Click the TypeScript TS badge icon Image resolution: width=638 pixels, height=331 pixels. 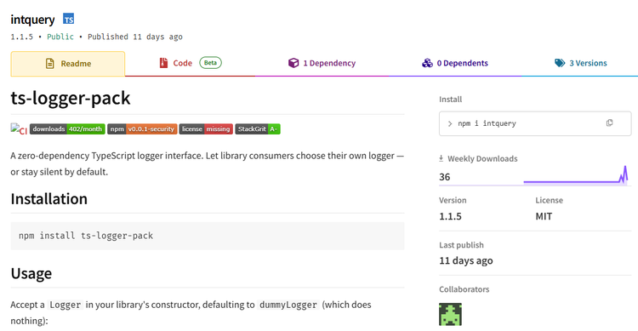68,19
